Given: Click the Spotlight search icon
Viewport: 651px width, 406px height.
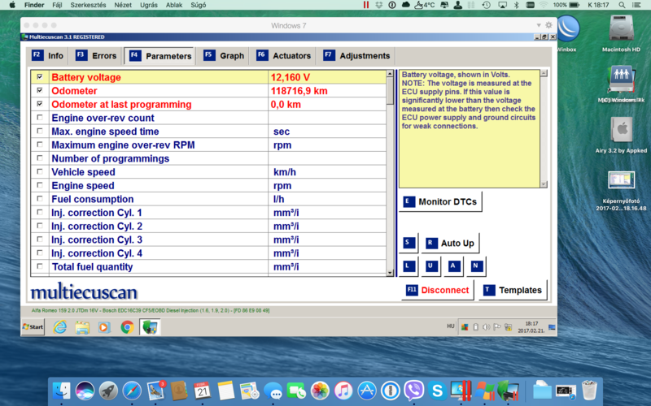Looking at the screenshot, I should pyautogui.click(x=622, y=5).
